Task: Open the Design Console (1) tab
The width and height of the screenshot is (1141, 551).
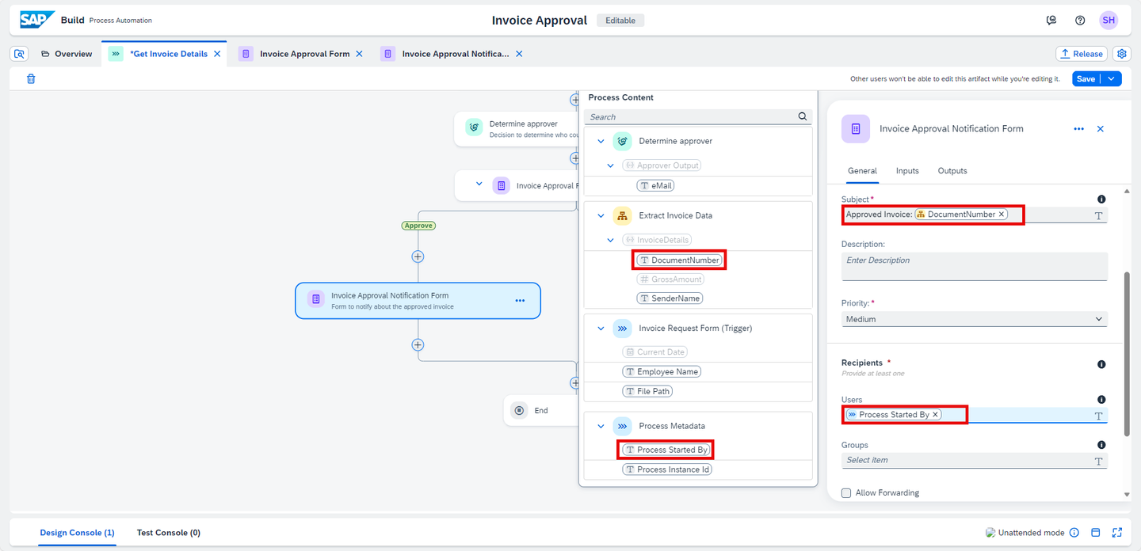Action: point(77,533)
